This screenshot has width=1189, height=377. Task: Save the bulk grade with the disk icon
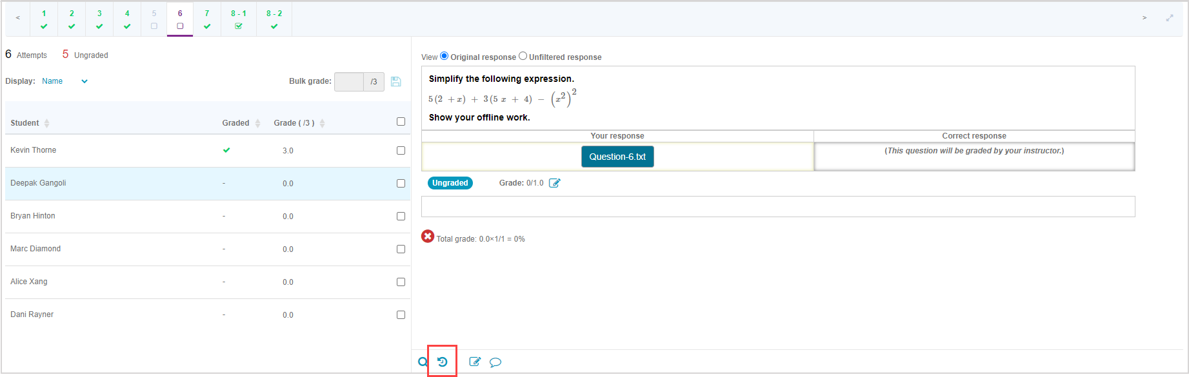coord(396,82)
